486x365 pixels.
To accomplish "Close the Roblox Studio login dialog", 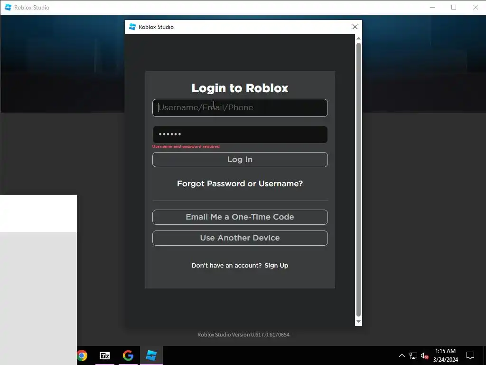I will (355, 27).
